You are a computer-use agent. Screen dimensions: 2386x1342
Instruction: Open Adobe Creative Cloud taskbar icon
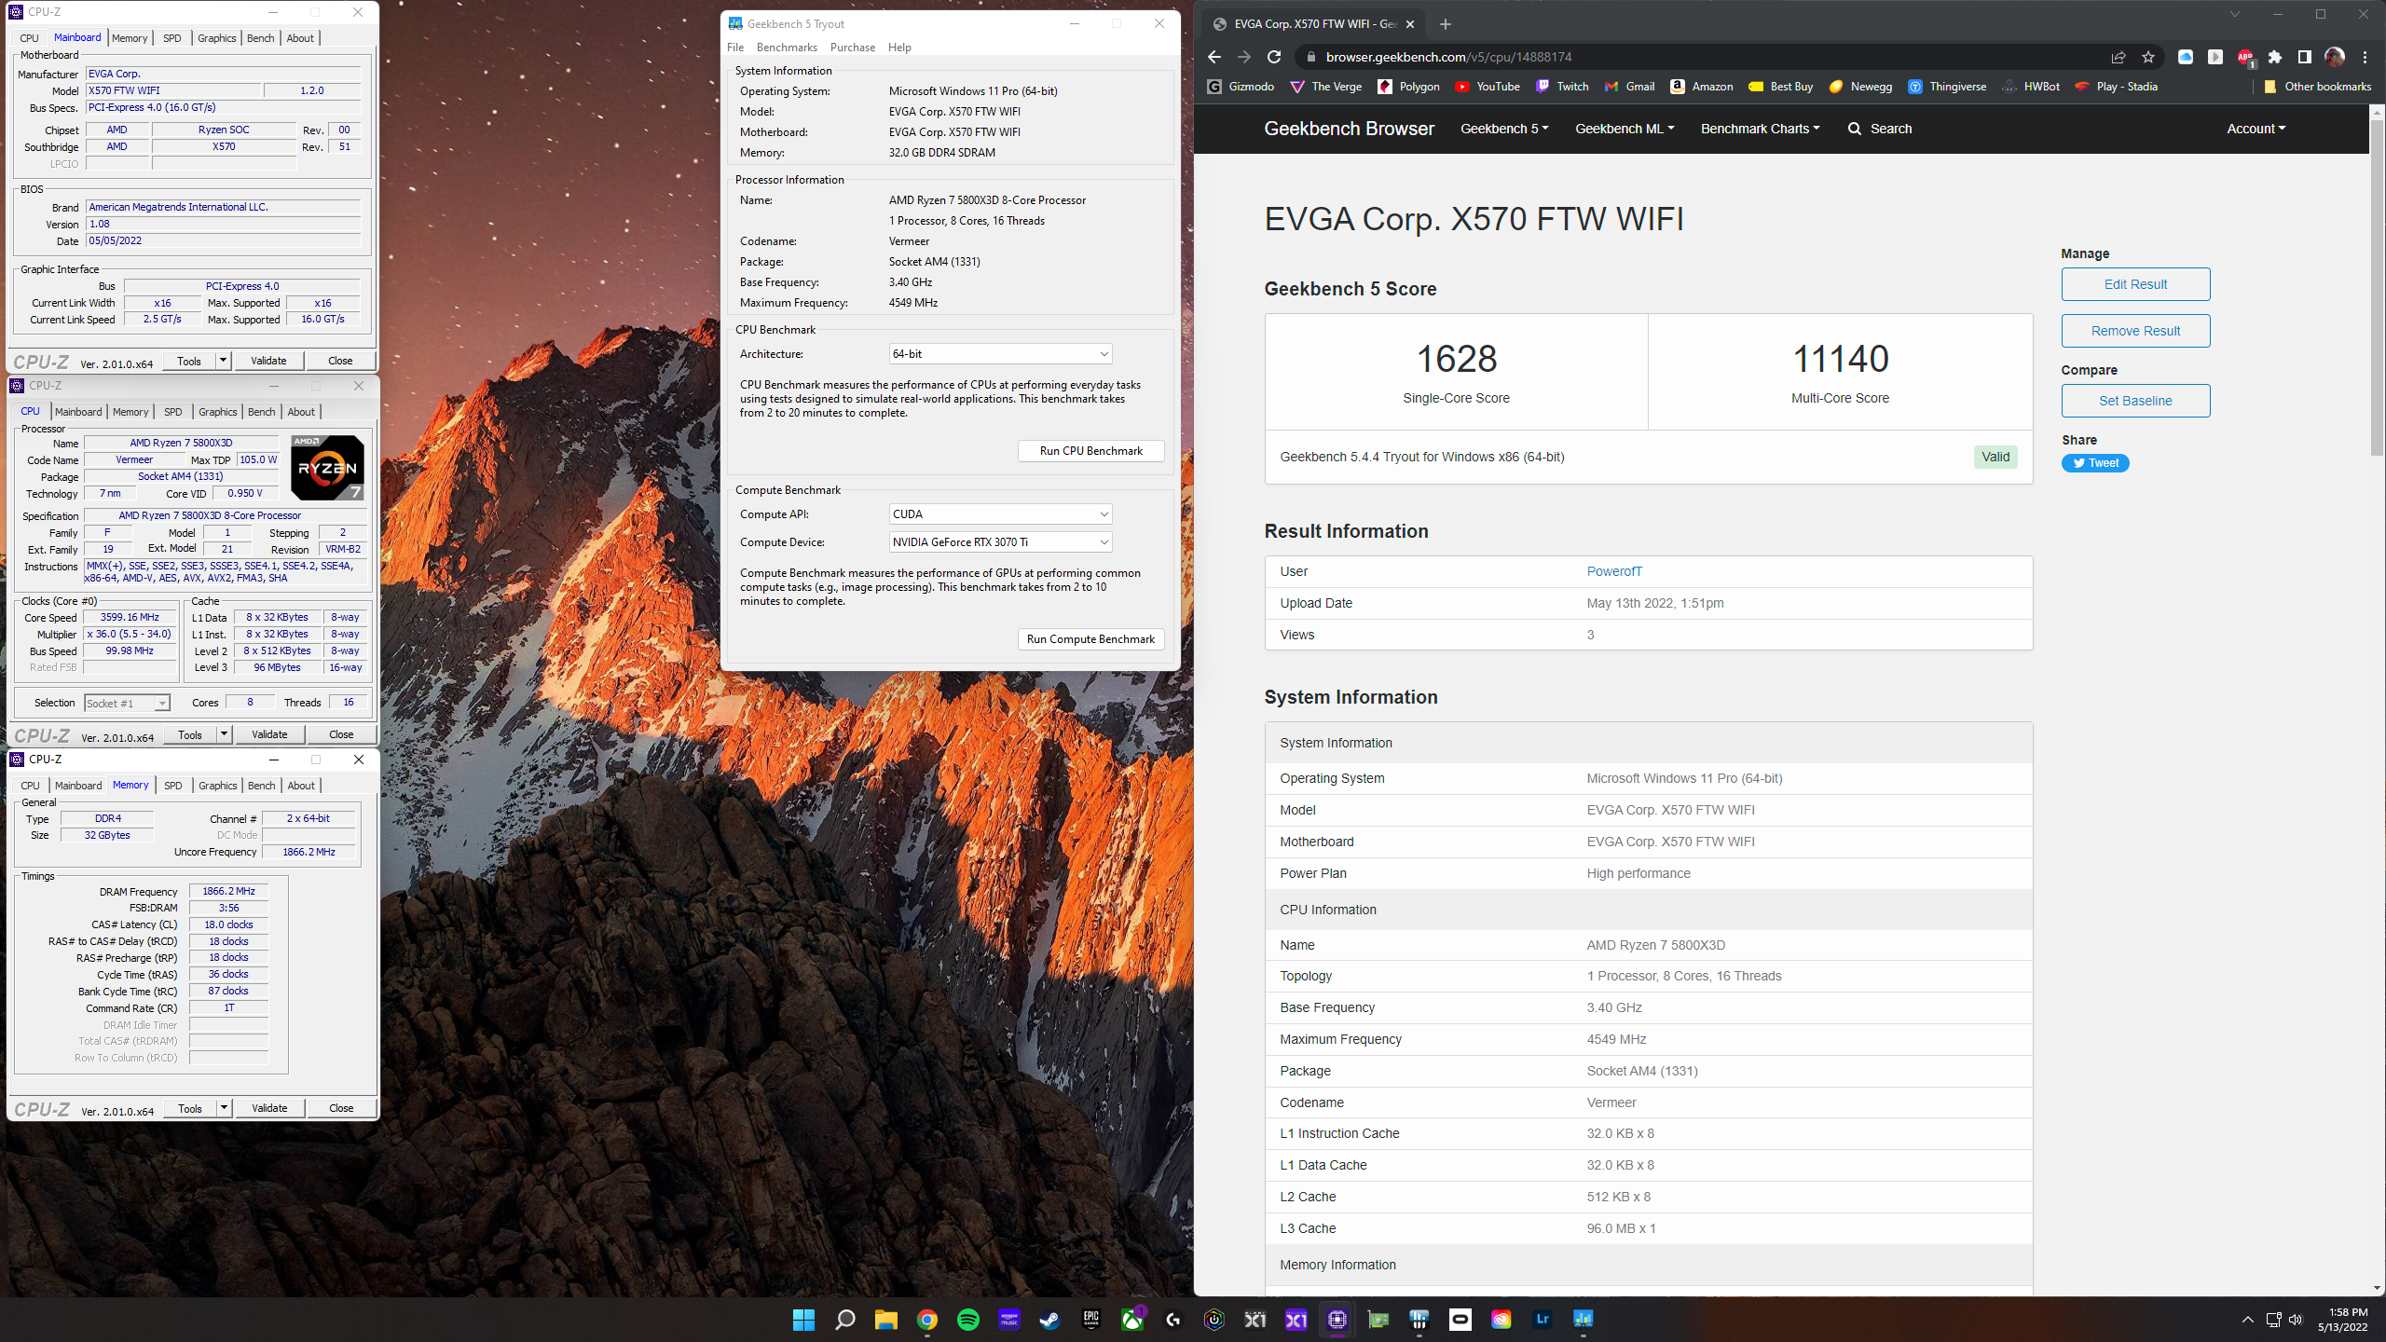pyautogui.click(x=1502, y=1319)
